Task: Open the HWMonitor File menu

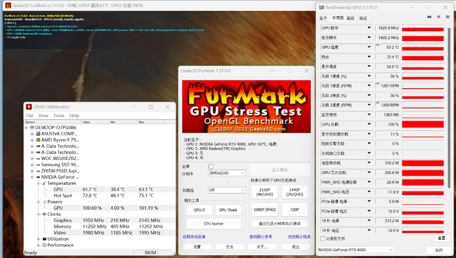Action: (x=30, y=116)
